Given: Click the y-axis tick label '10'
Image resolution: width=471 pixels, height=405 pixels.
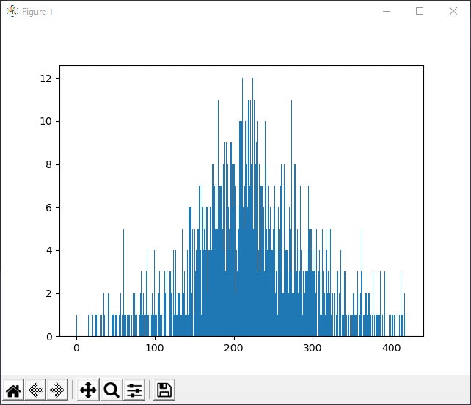Looking at the screenshot, I should (45, 121).
